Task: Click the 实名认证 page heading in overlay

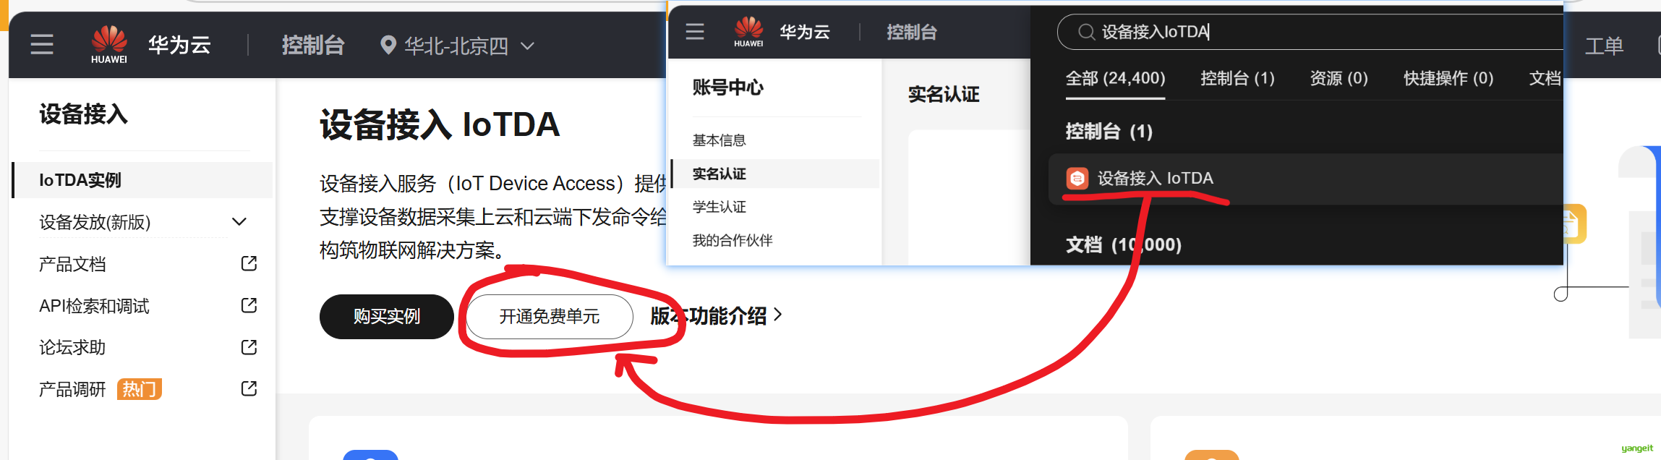Action: (944, 94)
